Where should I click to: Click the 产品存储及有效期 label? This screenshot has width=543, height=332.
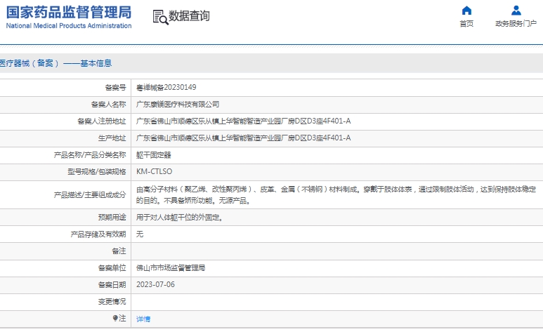pos(98,234)
